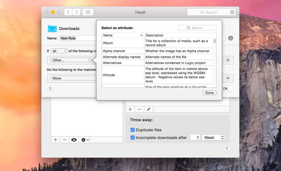This screenshot has height=171, width=281.
Task: Select the Altitude attribute row
Action: pyautogui.click(x=157, y=75)
